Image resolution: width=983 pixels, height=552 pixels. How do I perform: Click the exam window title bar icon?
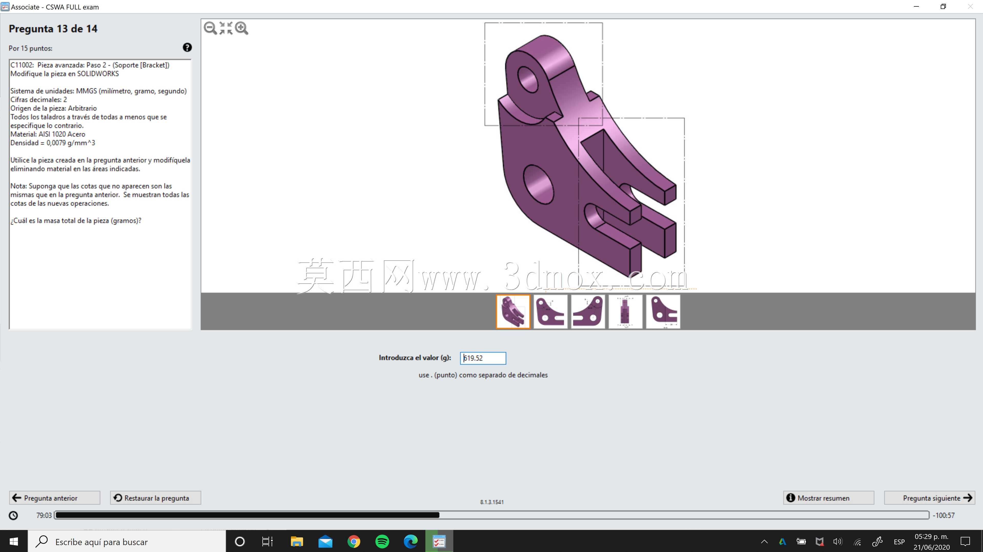pyautogui.click(x=5, y=6)
